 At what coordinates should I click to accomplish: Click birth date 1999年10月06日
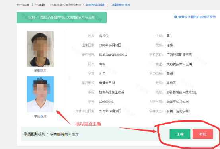click(110, 45)
